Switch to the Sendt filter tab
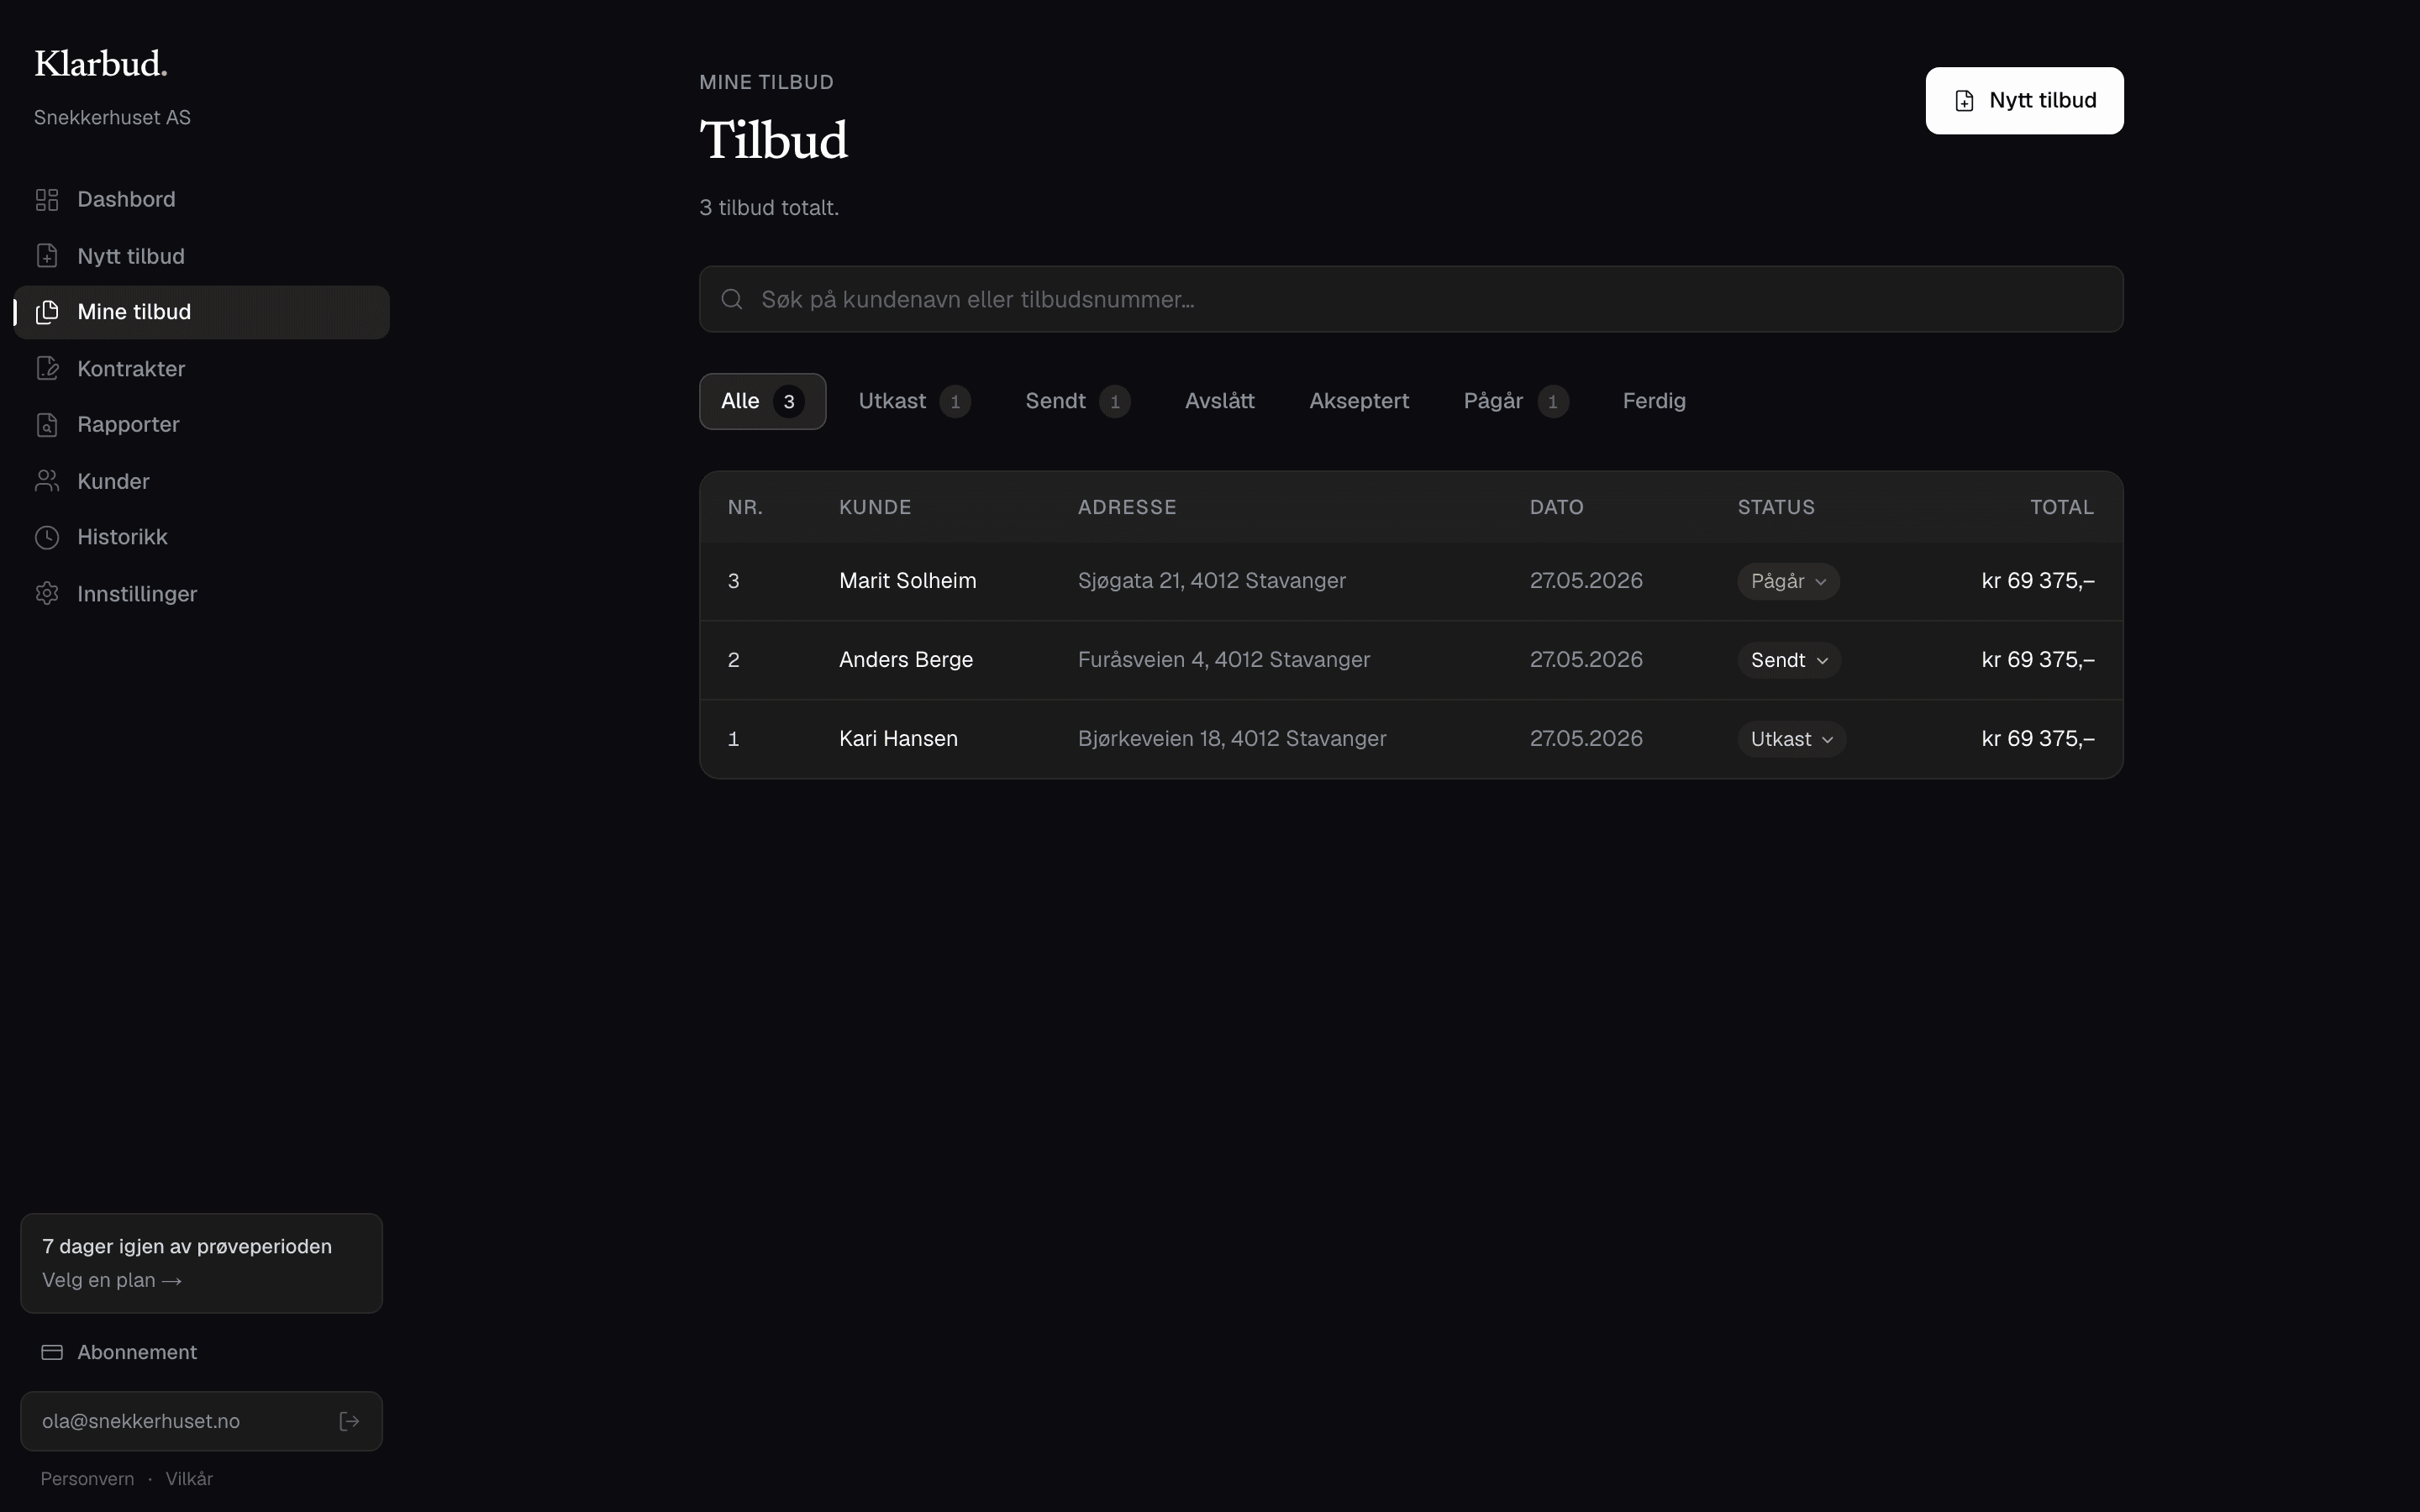2420x1512 pixels. (x=1077, y=401)
